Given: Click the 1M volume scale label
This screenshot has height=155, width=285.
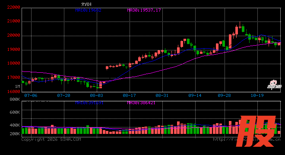Looking at the screenshot, I should click(17, 87).
